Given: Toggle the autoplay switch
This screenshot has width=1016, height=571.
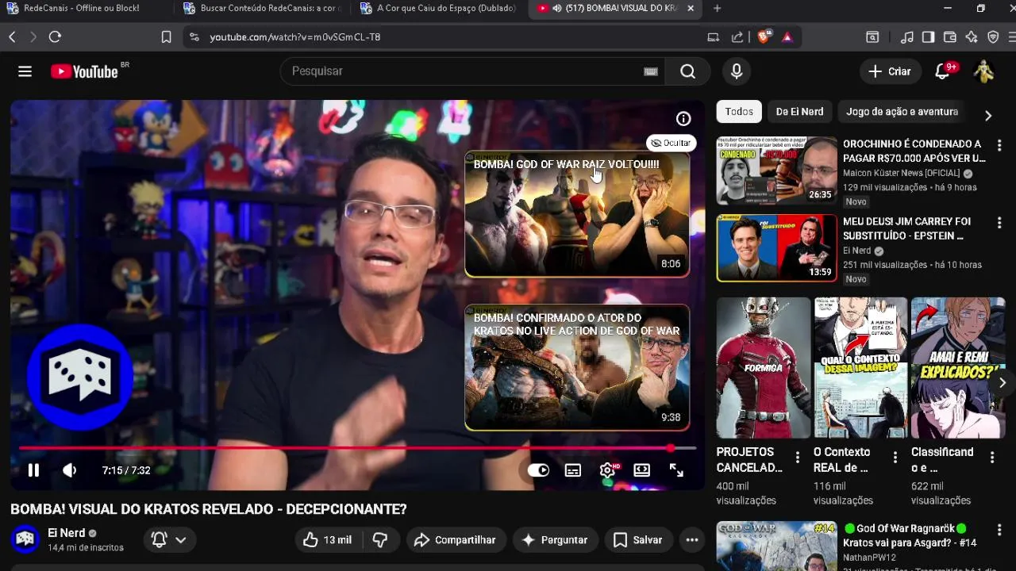Looking at the screenshot, I should tap(538, 470).
